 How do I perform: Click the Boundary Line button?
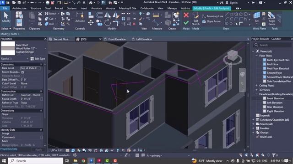[213, 16]
